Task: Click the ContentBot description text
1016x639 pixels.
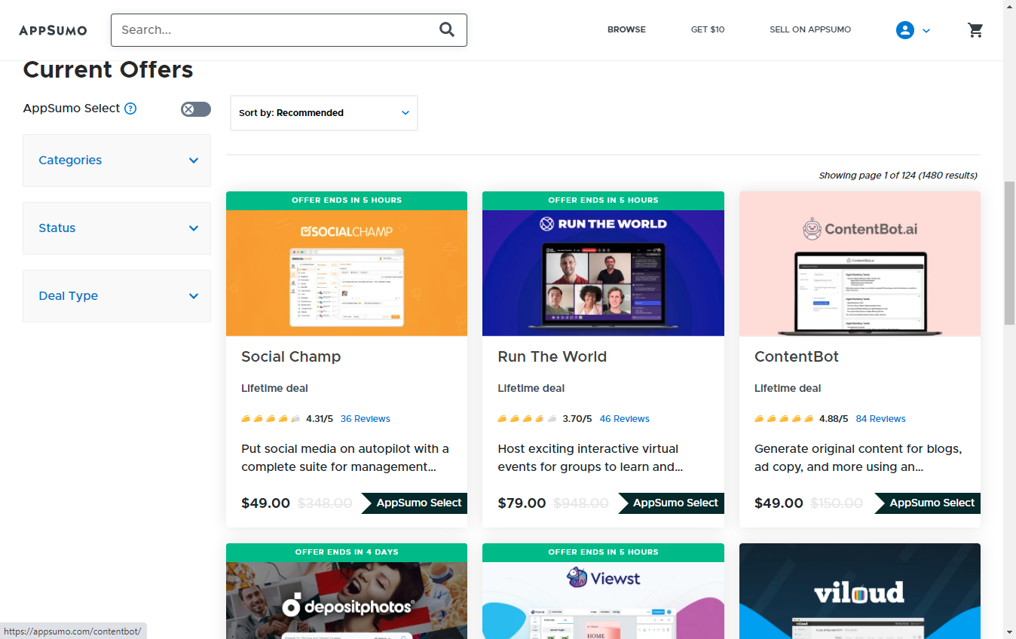Action: [858, 458]
